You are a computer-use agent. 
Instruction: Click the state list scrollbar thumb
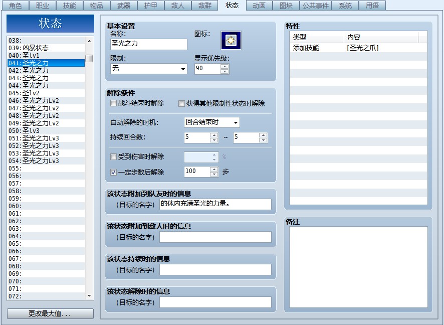coord(89,58)
